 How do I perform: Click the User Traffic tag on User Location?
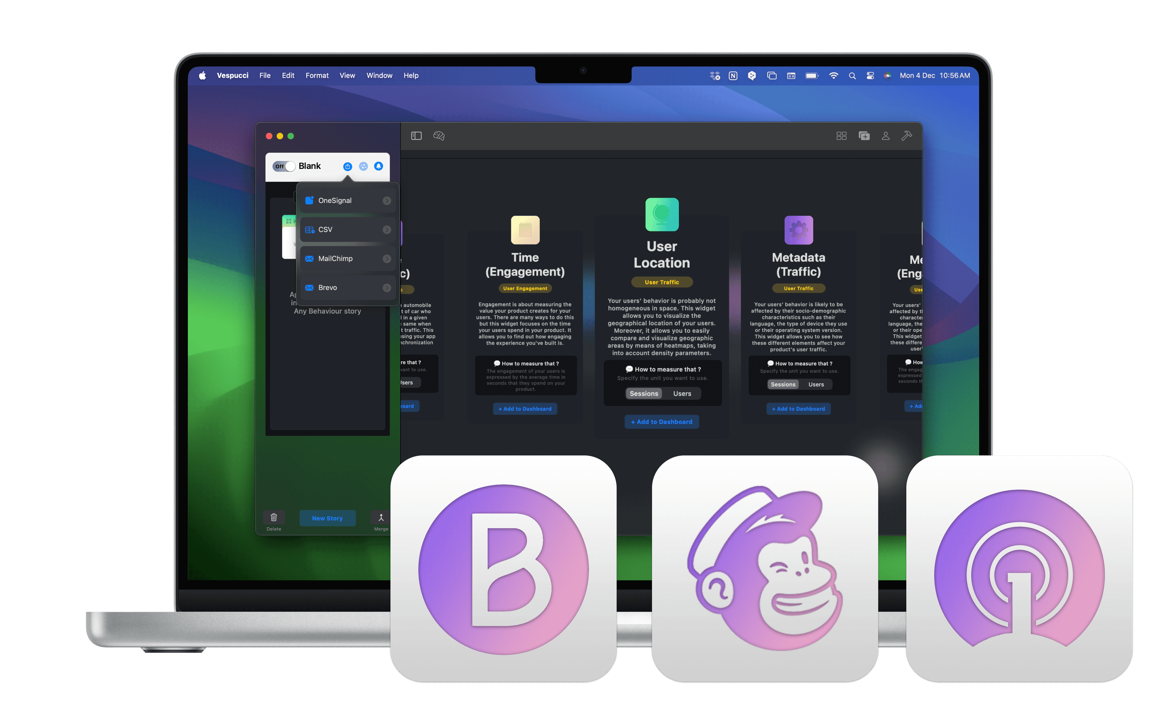point(662,282)
